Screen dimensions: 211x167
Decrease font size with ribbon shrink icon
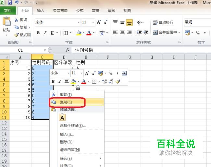[106, 22]
